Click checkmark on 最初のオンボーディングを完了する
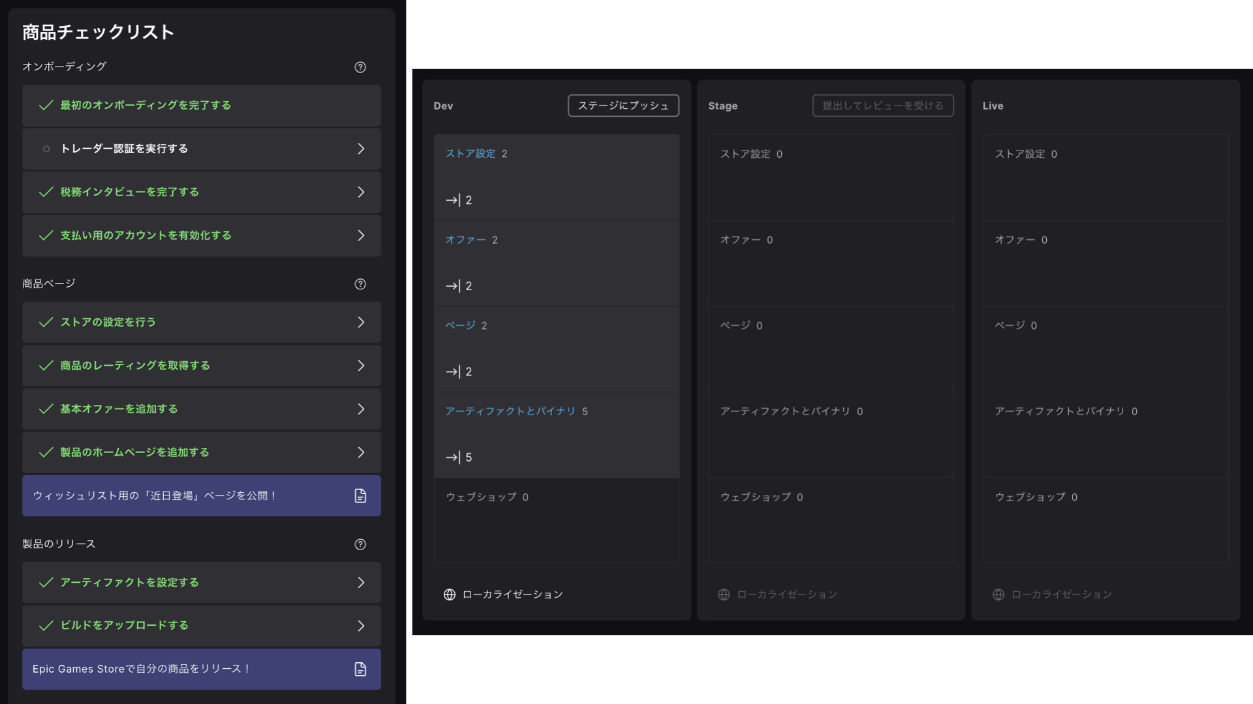 pos(46,106)
